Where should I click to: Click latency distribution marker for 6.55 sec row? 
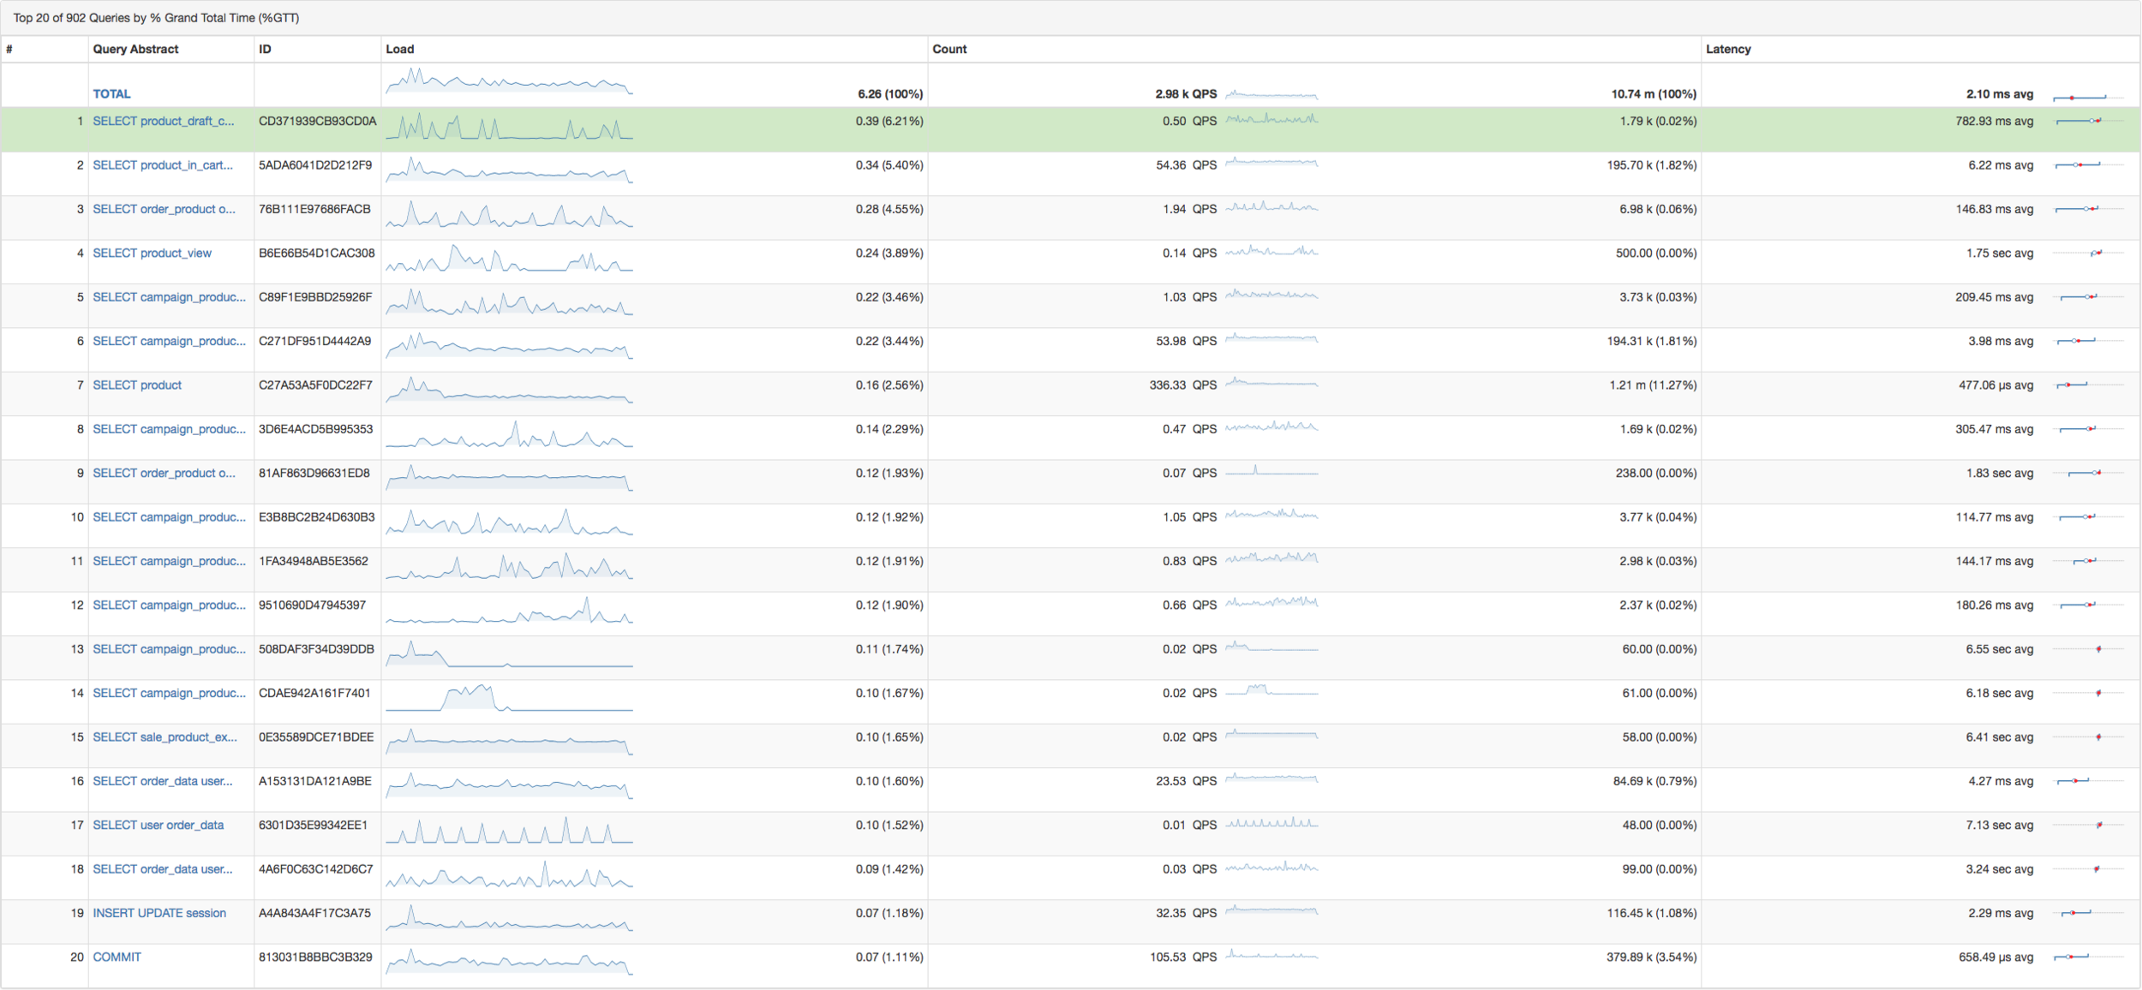click(x=2097, y=650)
